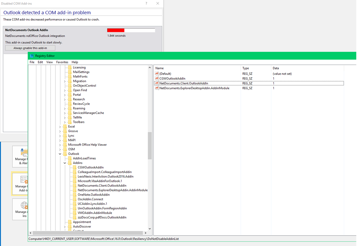Screen dimensions: 357x246
Task: Expand the Migration key
Action: [65, 81]
